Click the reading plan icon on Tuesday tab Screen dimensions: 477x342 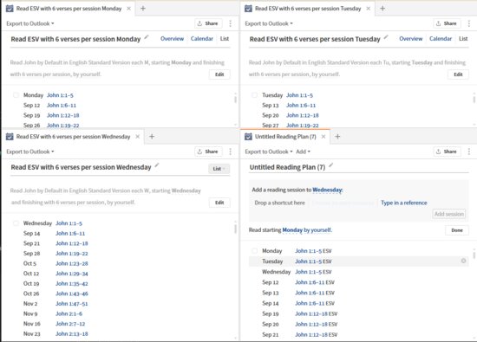[x=248, y=9]
